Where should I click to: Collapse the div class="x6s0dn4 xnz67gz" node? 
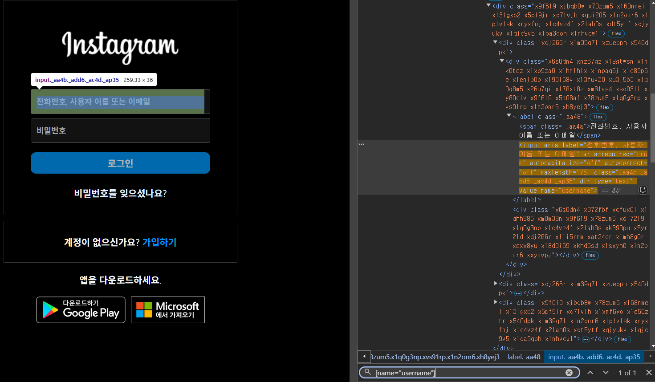tap(502, 61)
